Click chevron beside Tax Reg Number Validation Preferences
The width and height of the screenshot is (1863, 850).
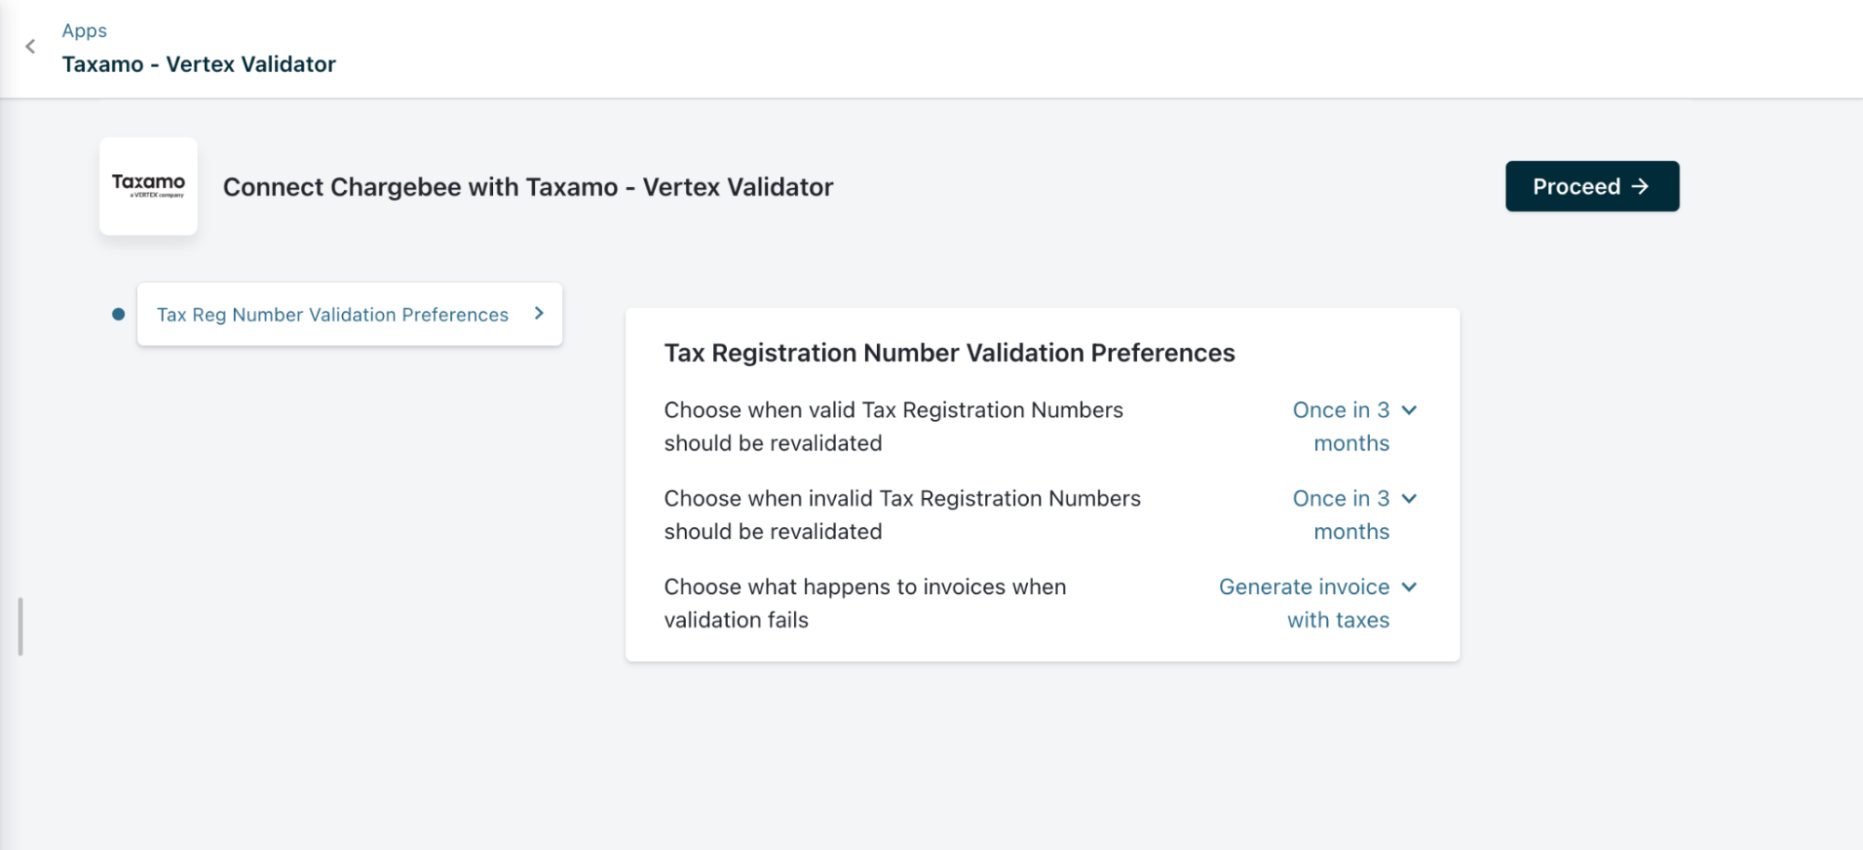539,314
